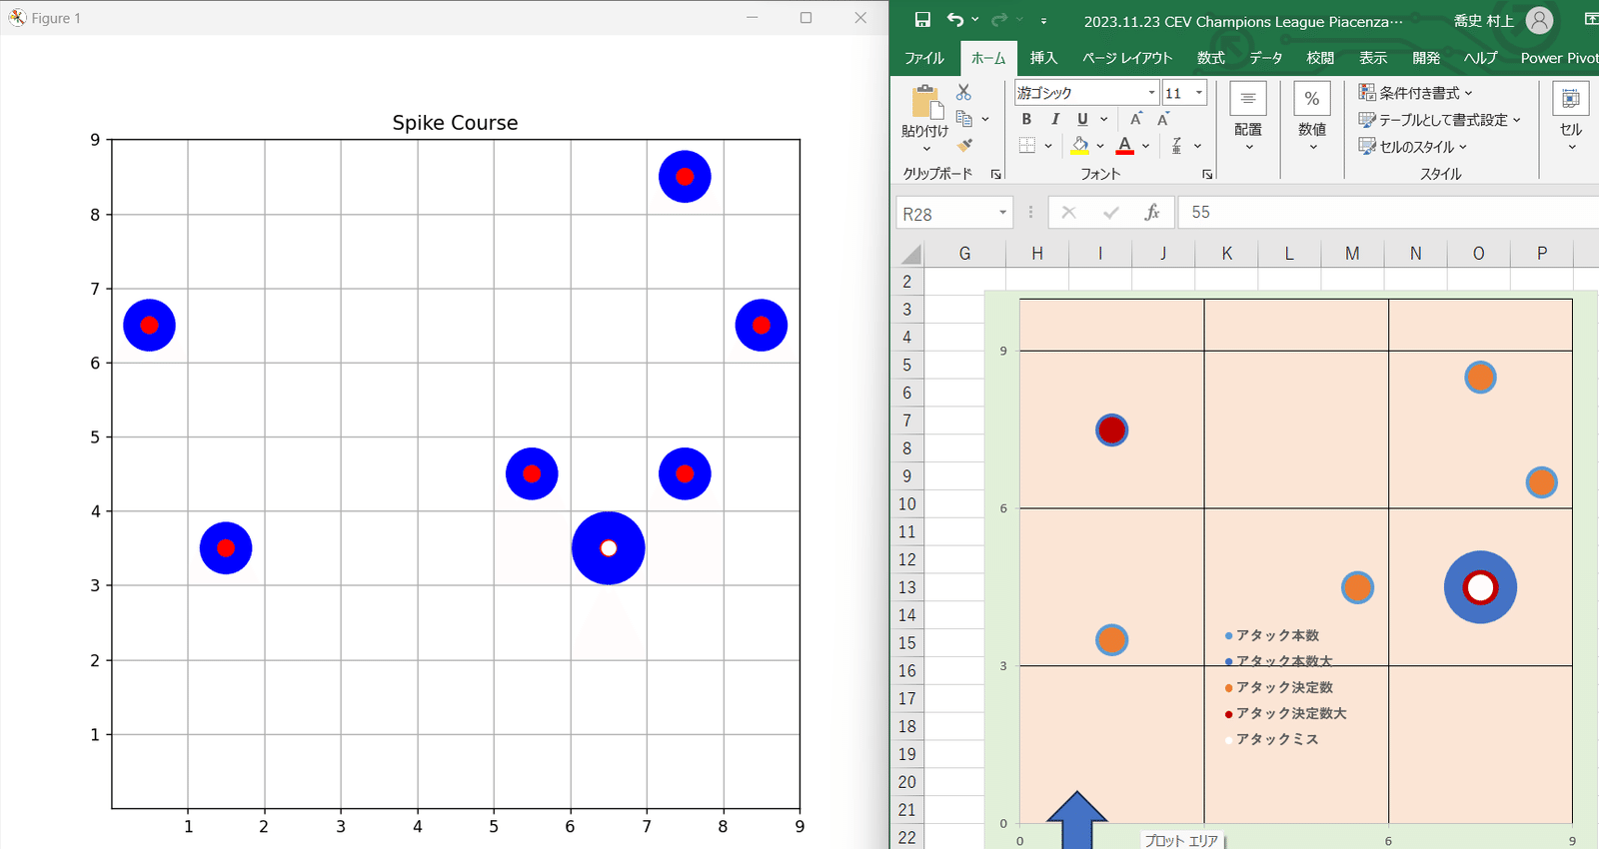Switch to the ページ レイアウト tab

pos(1127,58)
